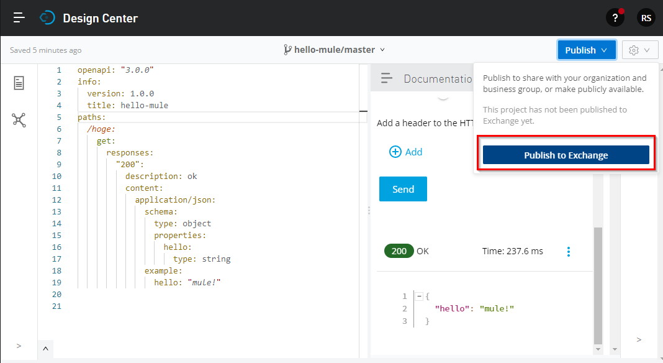Switch to the Documentation tab
The width and height of the screenshot is (663, 363).
438,79
